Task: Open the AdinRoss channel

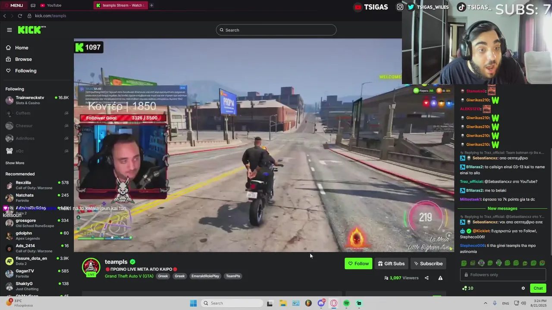Action: (37, 138)
